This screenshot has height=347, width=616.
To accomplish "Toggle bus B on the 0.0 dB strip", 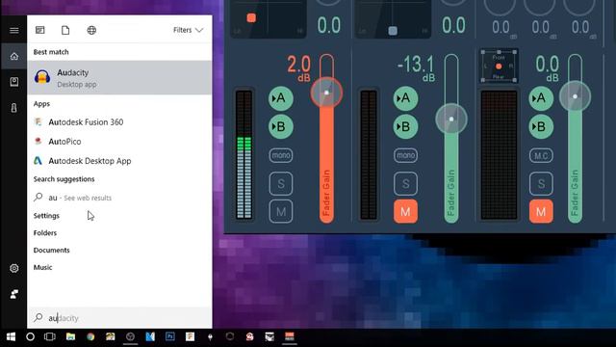I will click(541, 126).
